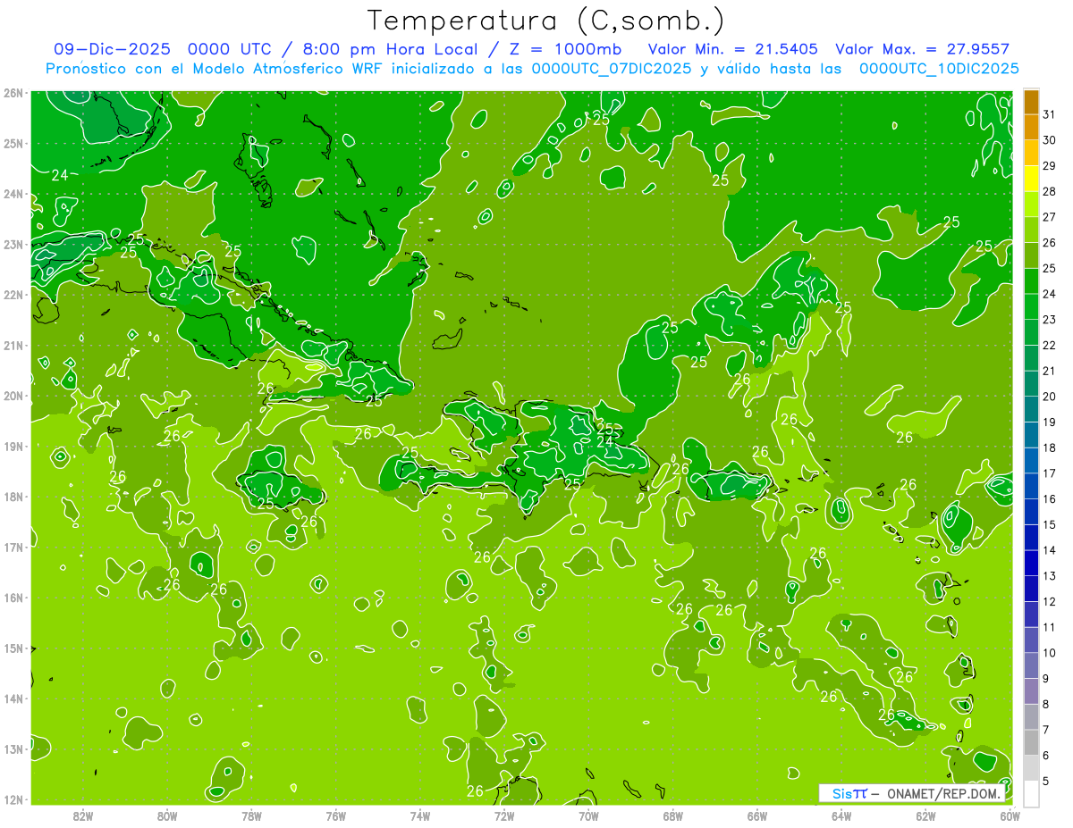Image resolution: width=1073 pixels, height=828 pixels.
Task: Click the "Valor Max. = 27.9557" readout
Action: tap(923, 49)
